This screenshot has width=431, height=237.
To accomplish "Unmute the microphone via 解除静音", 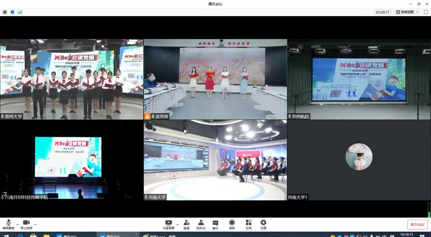I will pyautogui.click(x=9, y=224).
